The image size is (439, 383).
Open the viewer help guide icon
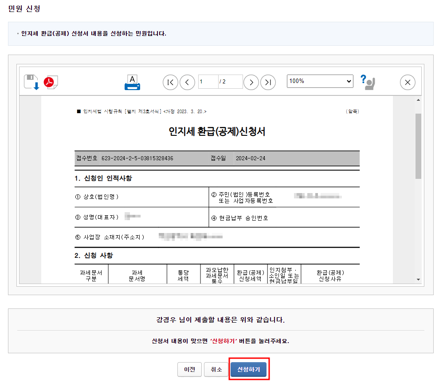(368, 82)
